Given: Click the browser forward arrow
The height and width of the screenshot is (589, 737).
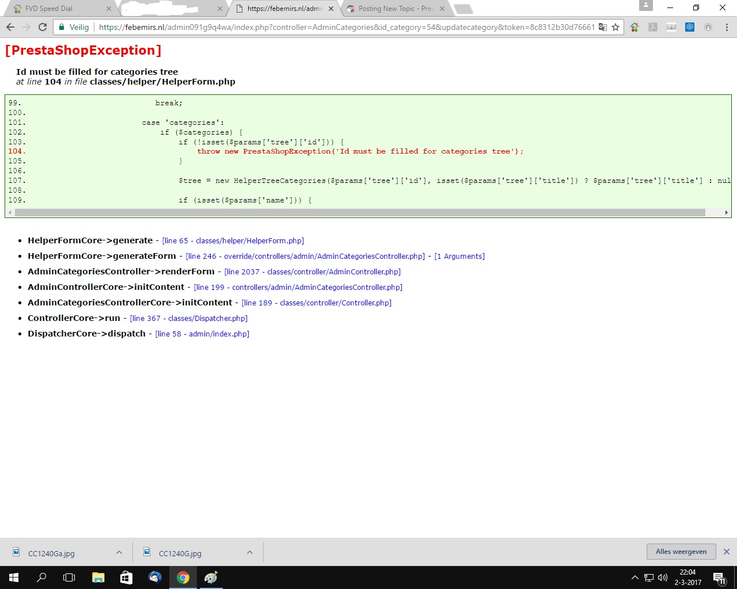Looking at the screenshot, I should [x=26, y=27].
